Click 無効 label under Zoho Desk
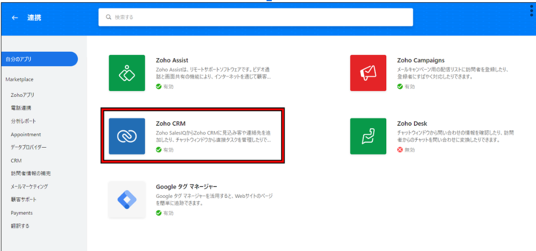 (410, 149)
